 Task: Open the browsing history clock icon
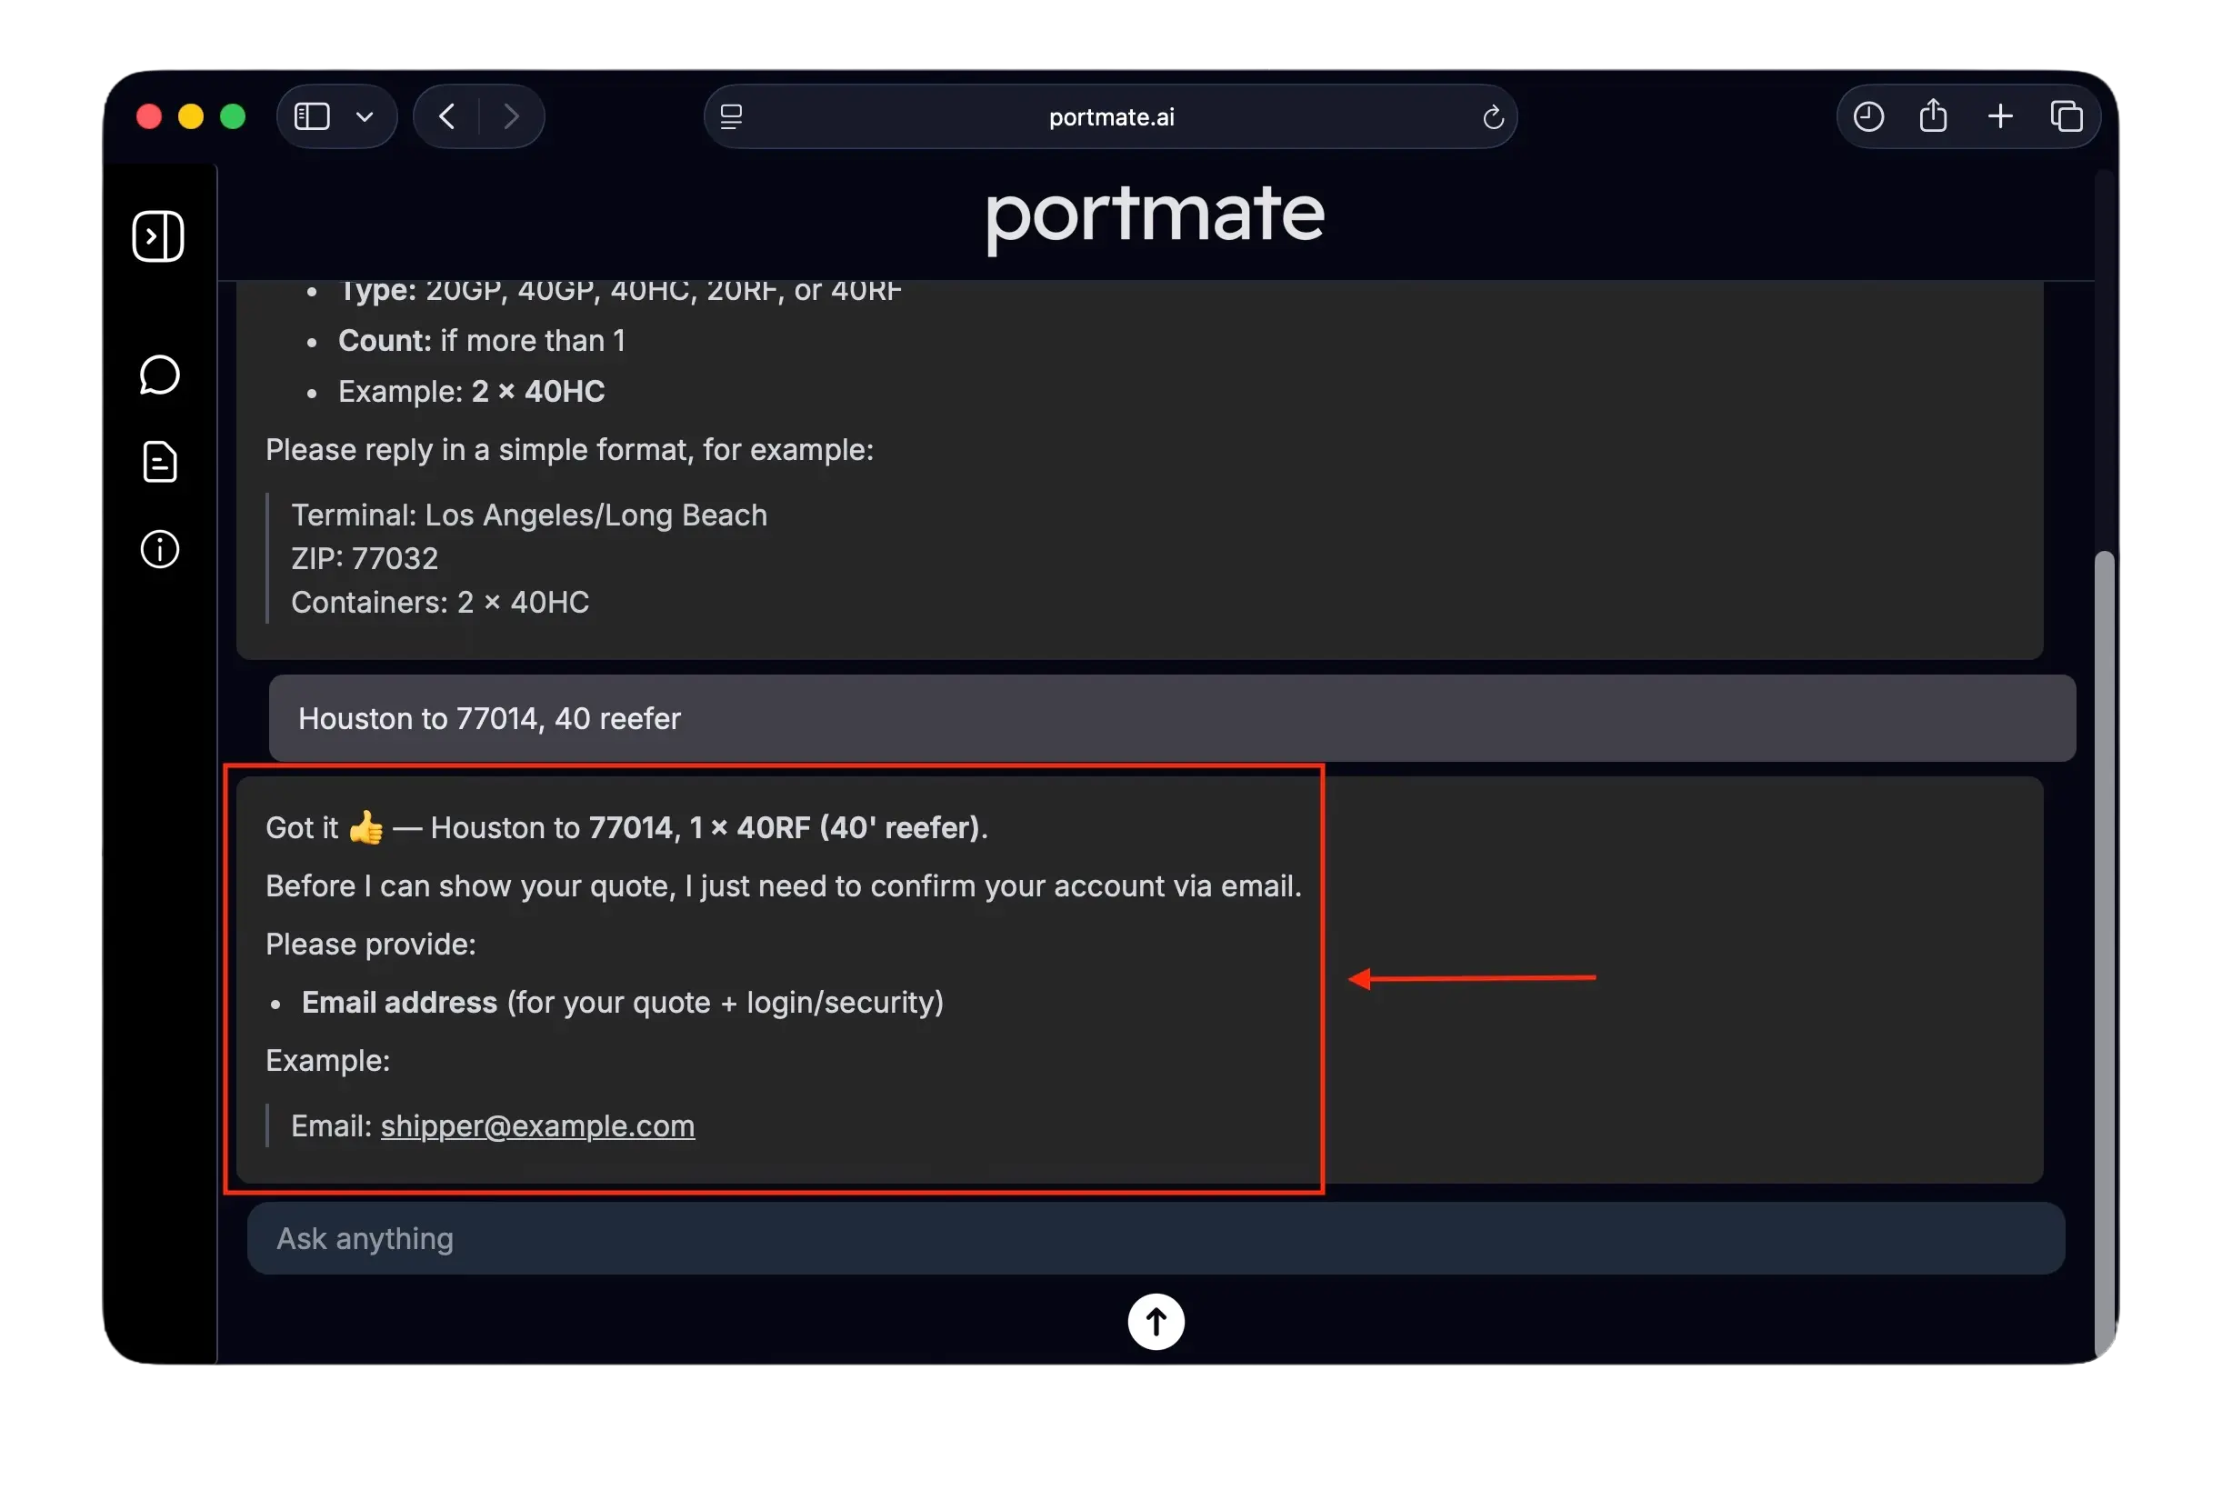(x=1868, y=116)
